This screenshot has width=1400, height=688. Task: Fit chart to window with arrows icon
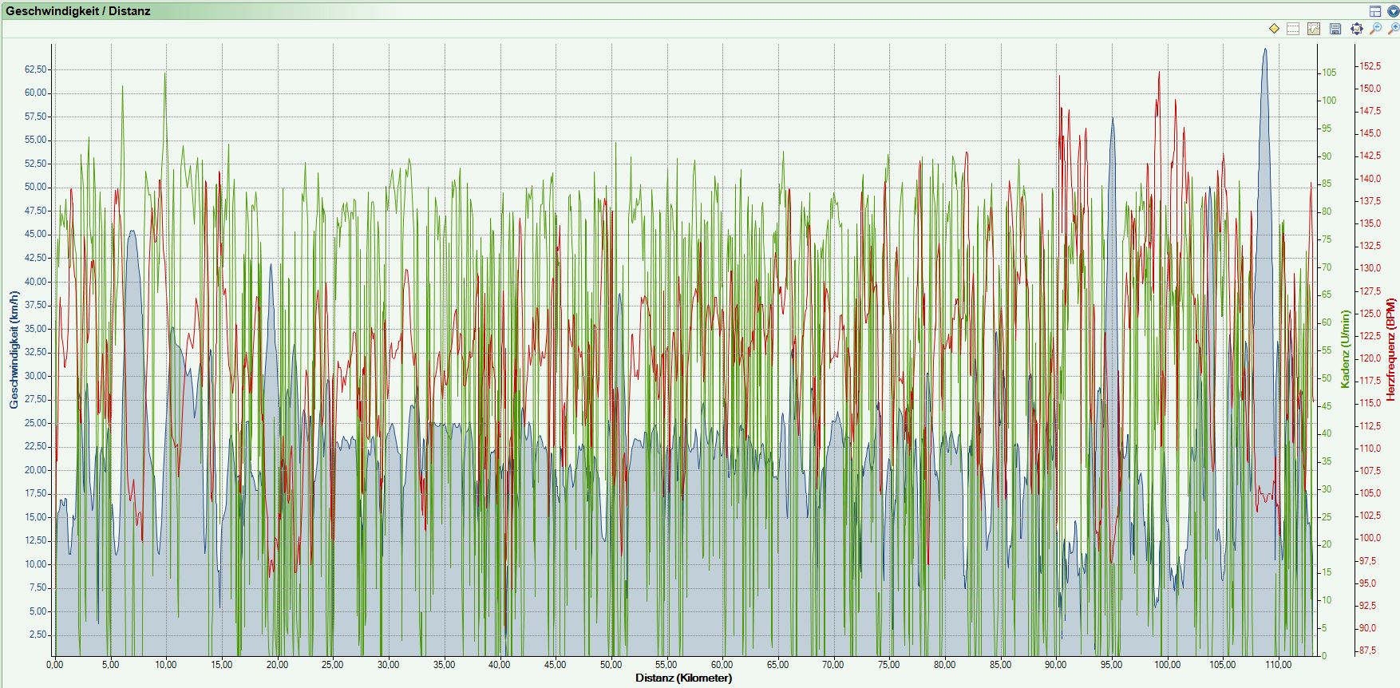pos(1356,29)
